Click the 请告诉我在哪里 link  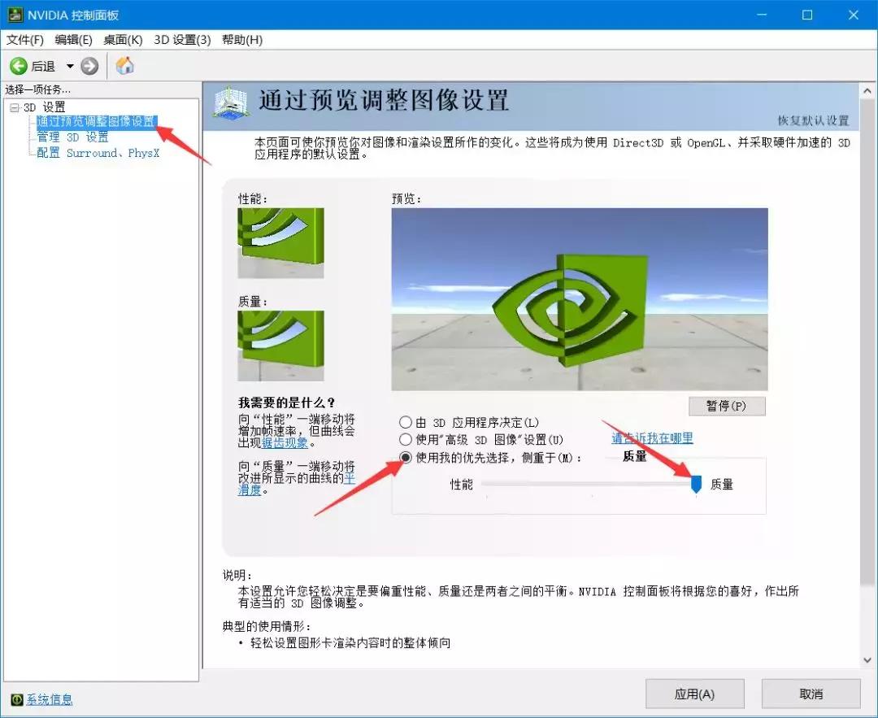point(652,437)
